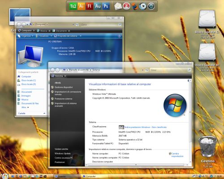The width and height of the screenshot is (224, 179).
Task: Open Gestione dispositivi link
Action: [64, 87]
